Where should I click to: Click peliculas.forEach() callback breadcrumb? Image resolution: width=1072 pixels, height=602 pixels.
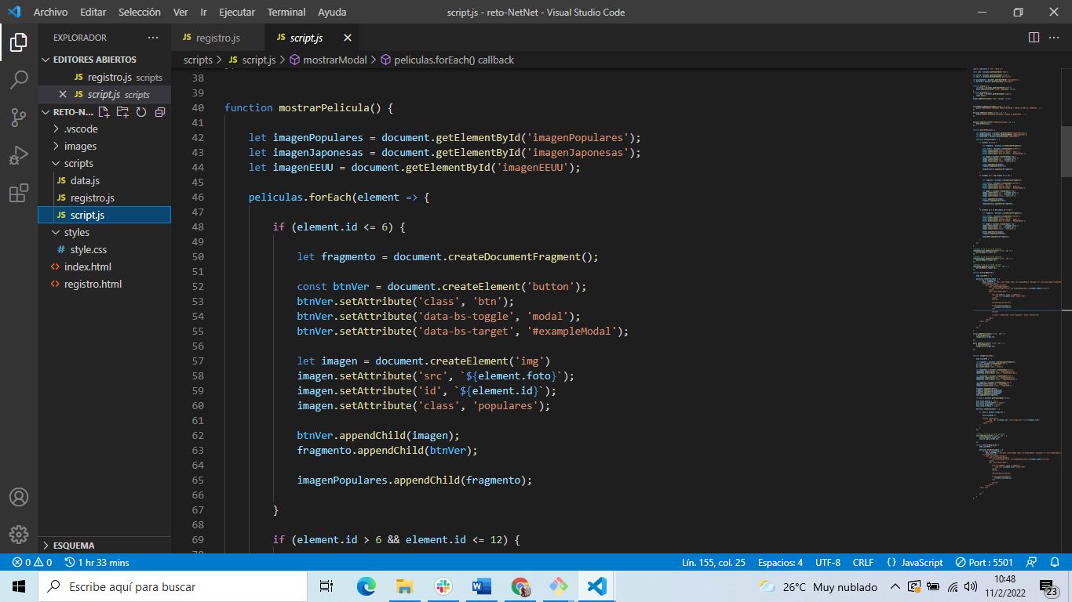[447, 60]
